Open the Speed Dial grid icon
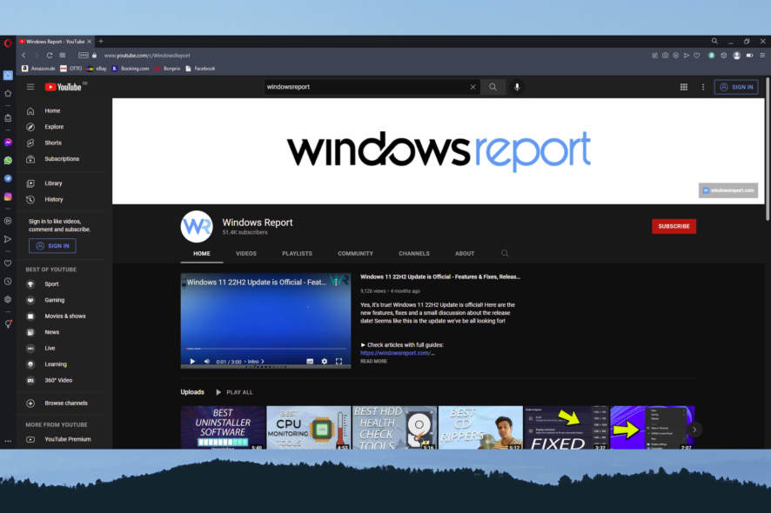 tap(63, 56)
